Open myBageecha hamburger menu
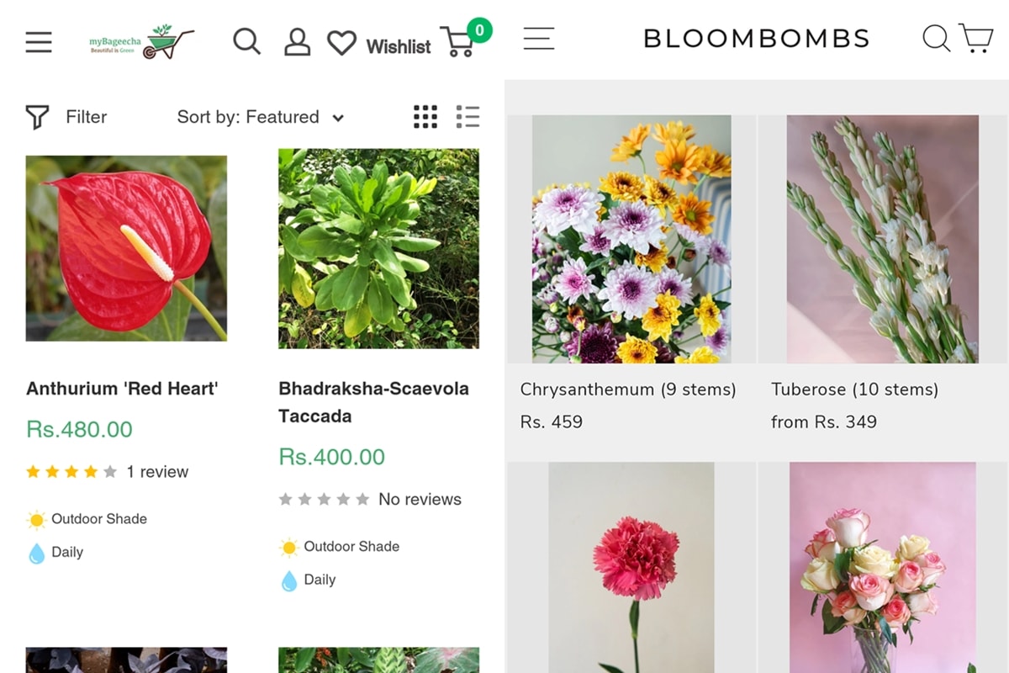This screenshot has height=673, width=1009. click(39, 41)
